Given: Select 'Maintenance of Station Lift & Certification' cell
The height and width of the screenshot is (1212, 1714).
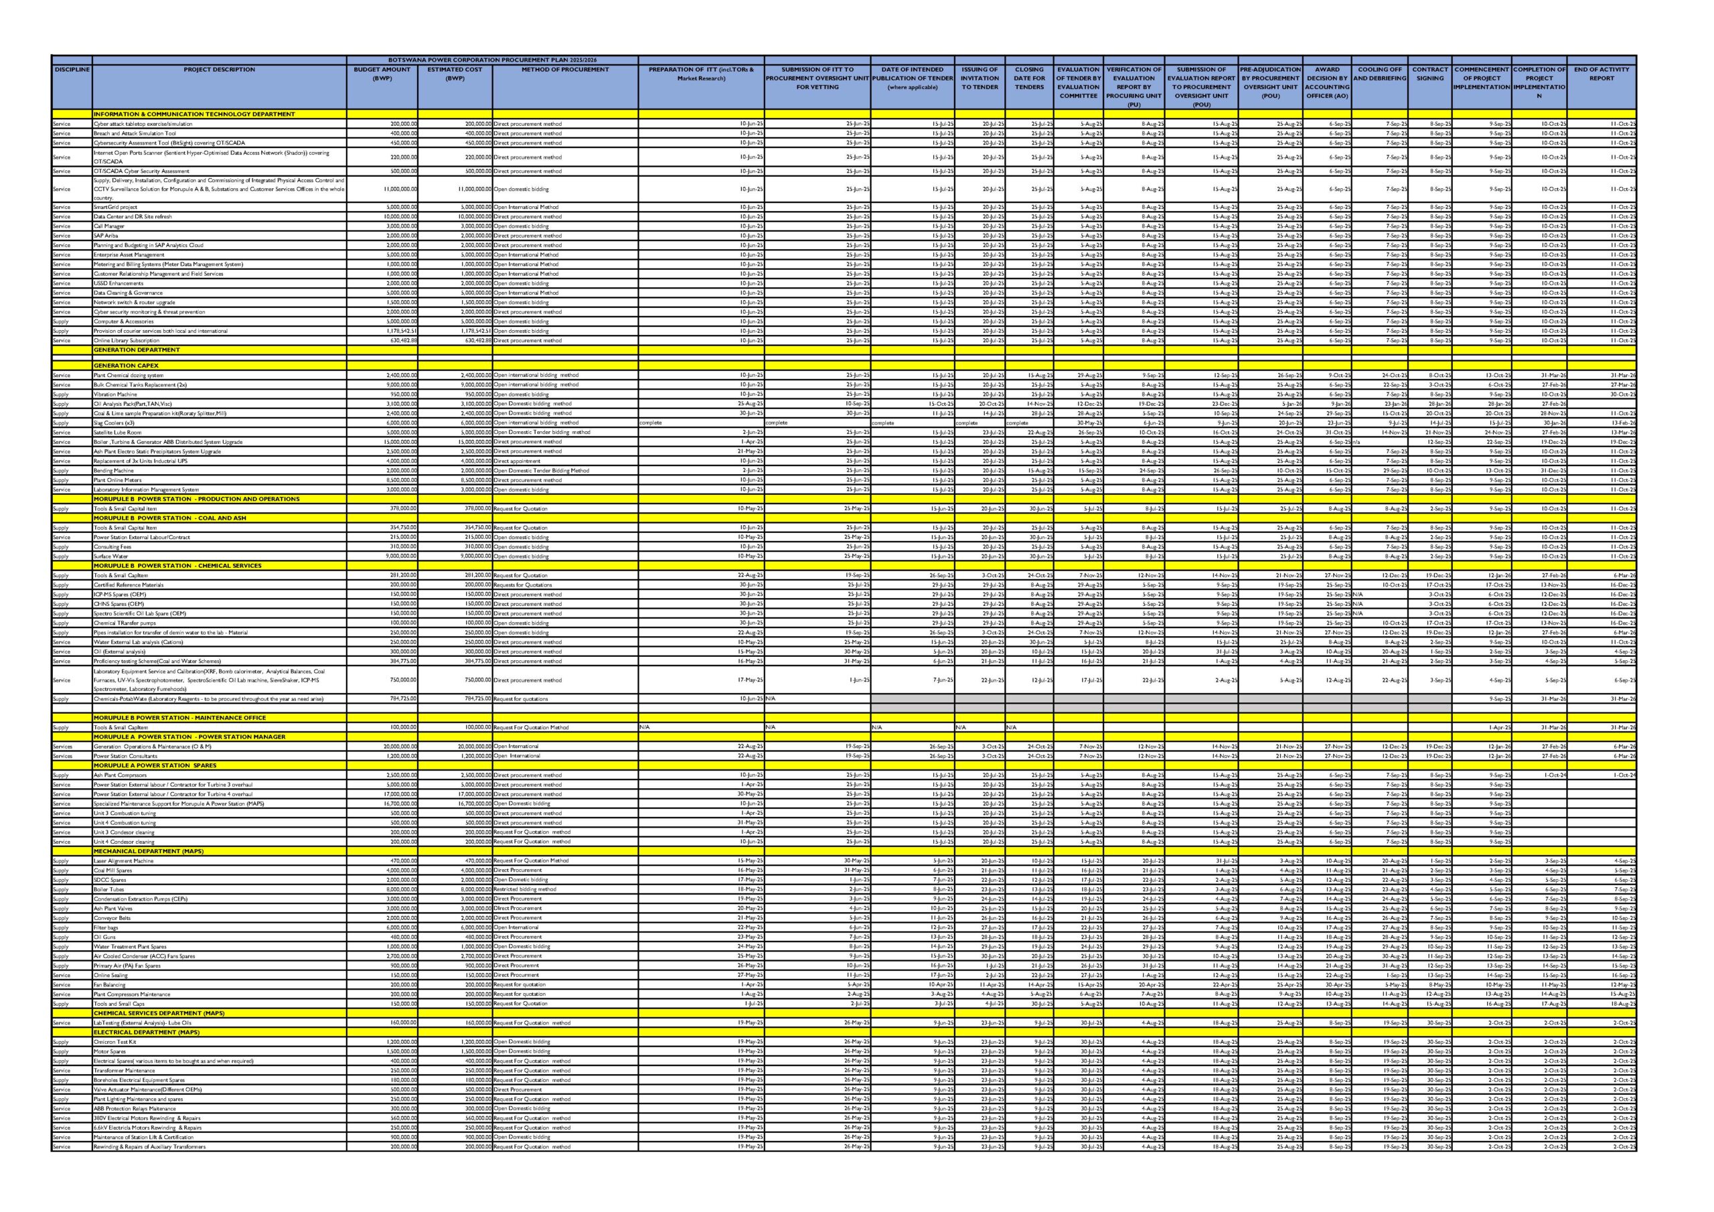Looking at the screenshot, I should (219, 1137).
